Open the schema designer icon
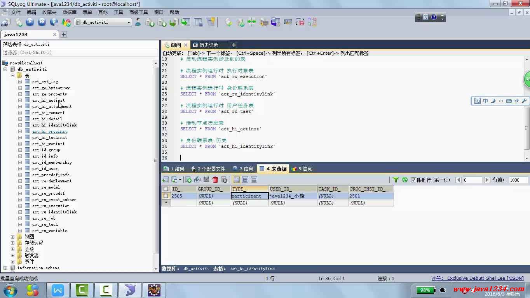Screen dimensions: 530x298 coord(312,22)
